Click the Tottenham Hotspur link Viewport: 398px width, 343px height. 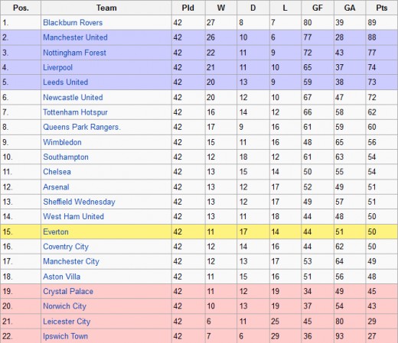(75, 112)
